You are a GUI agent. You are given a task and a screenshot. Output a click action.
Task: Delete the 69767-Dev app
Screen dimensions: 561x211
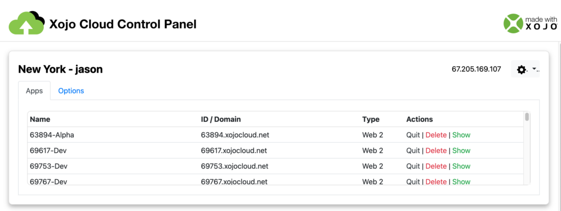pyautogui.click(x=436, y=181)
